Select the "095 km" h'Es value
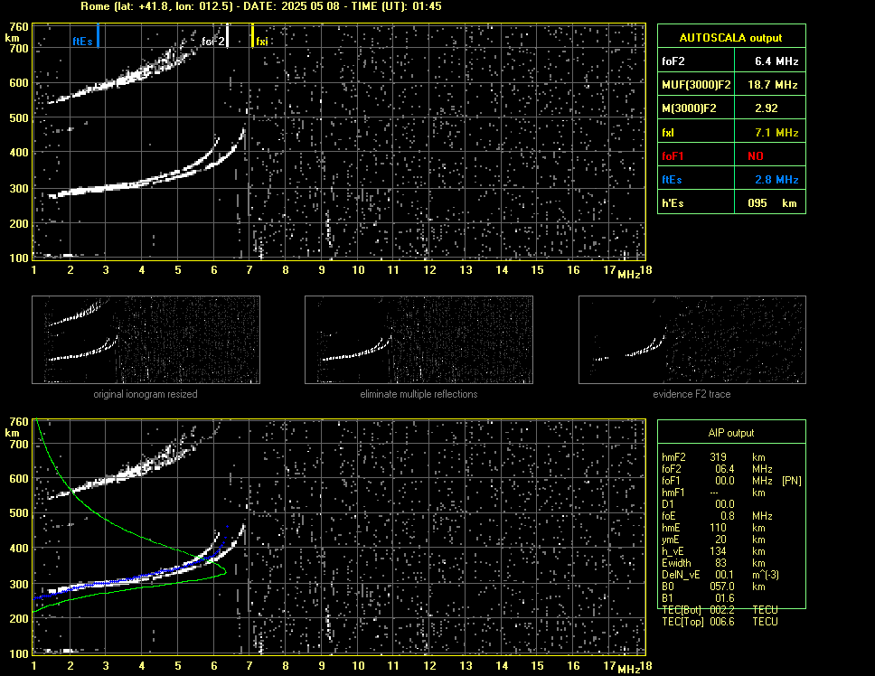This screenshot has height=676, width=875. point(772,203)
